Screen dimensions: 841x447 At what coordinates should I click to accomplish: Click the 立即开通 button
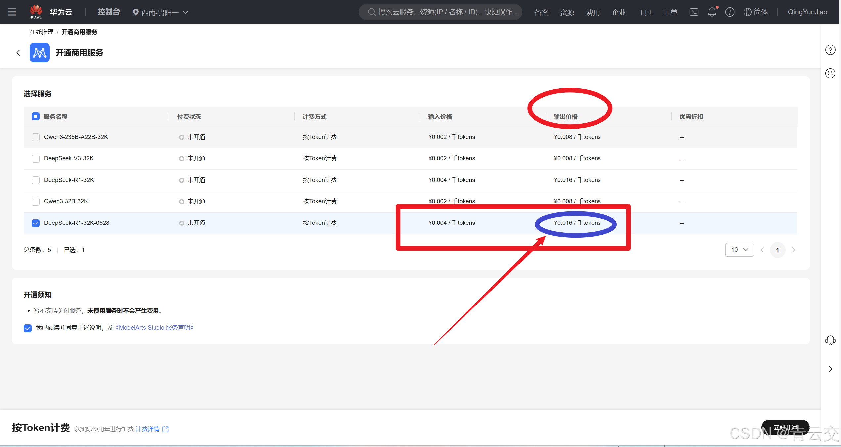[x=785, y=427]
